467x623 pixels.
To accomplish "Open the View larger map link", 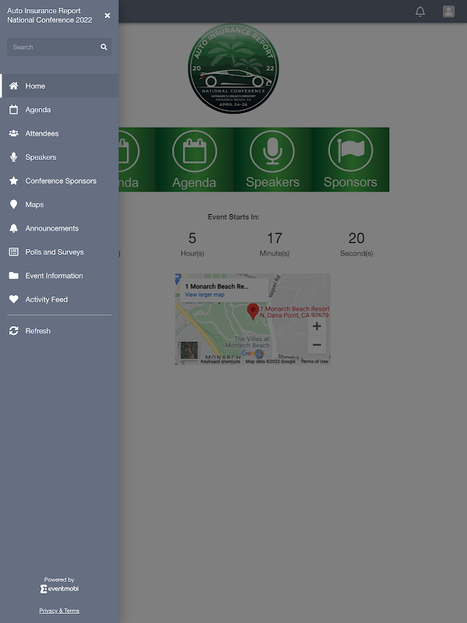I will point(205,294).
